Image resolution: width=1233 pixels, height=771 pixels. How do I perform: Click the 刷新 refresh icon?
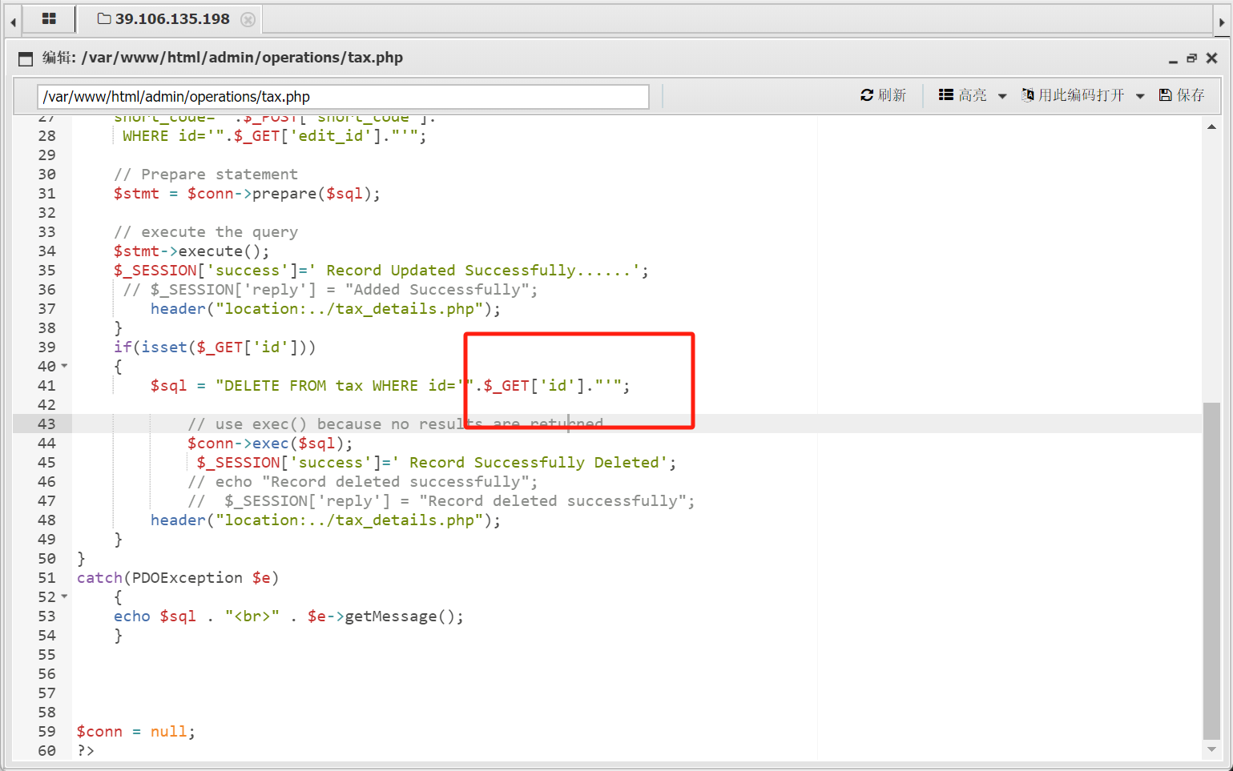pos(867,95)
